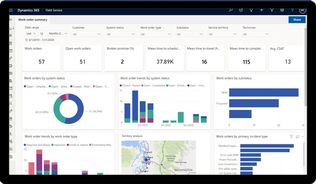
Task: Open the 'Months (C...' period dropdown
Action: (x=58, y=33)
